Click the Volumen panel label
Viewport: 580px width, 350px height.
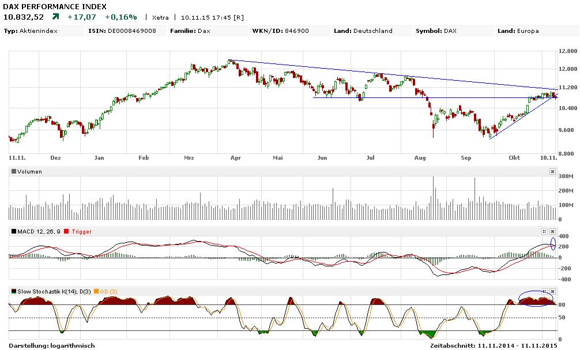point(29,172)
